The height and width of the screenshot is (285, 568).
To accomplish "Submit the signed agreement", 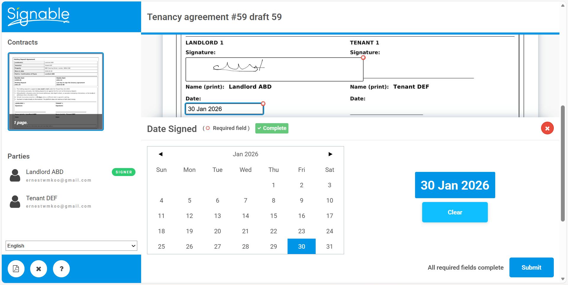I will 531,268.
